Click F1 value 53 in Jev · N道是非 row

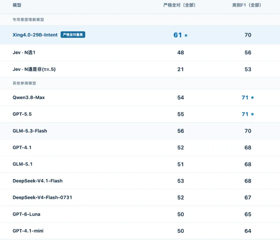[x=248, y=69]
